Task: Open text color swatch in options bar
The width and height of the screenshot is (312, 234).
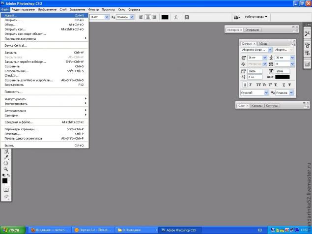Action: coord(165,17)
